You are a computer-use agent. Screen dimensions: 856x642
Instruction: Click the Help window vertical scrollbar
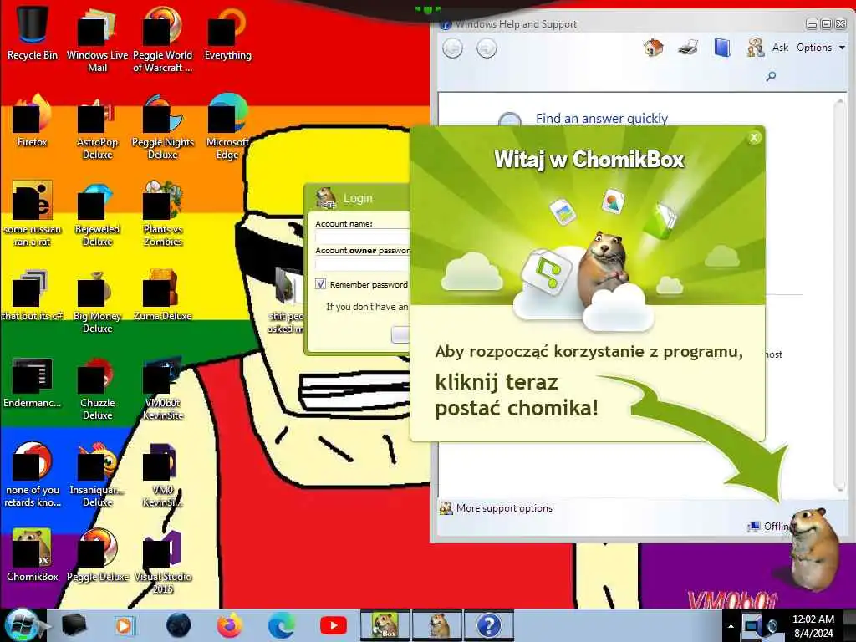pyautogui.click(x=839, y=295)
